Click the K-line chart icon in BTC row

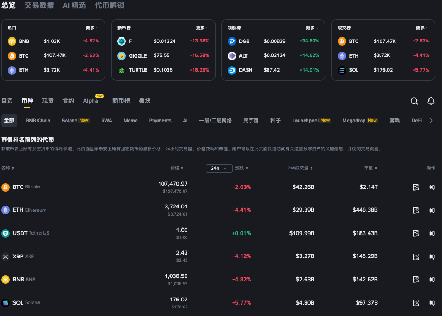pyautogui.click(x=415, y=187)
